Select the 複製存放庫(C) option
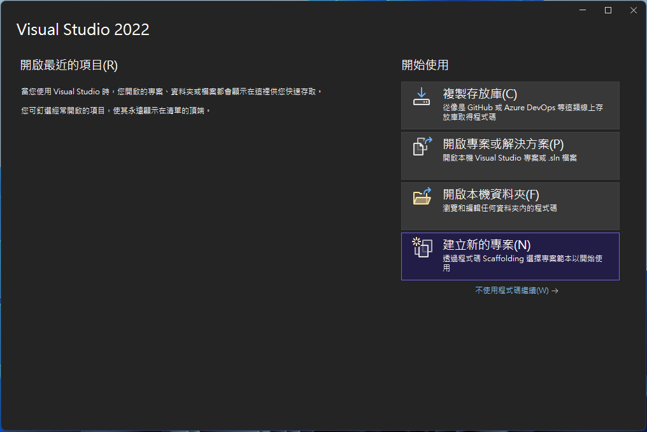647x432 pixels. (x=510, y=105)
